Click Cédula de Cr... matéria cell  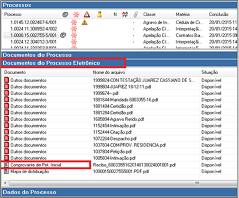point(189,22)
